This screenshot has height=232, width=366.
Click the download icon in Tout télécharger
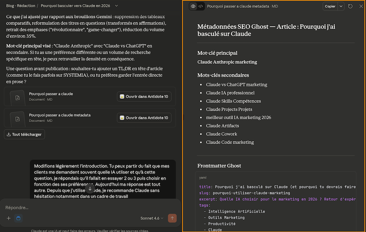9,135
